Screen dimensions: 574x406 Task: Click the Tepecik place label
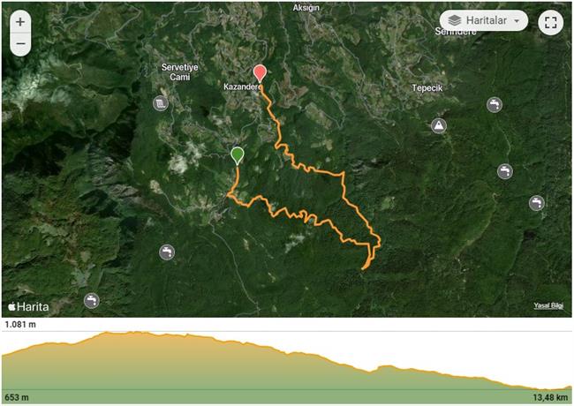pyautogui.click(x=427, y=88)
